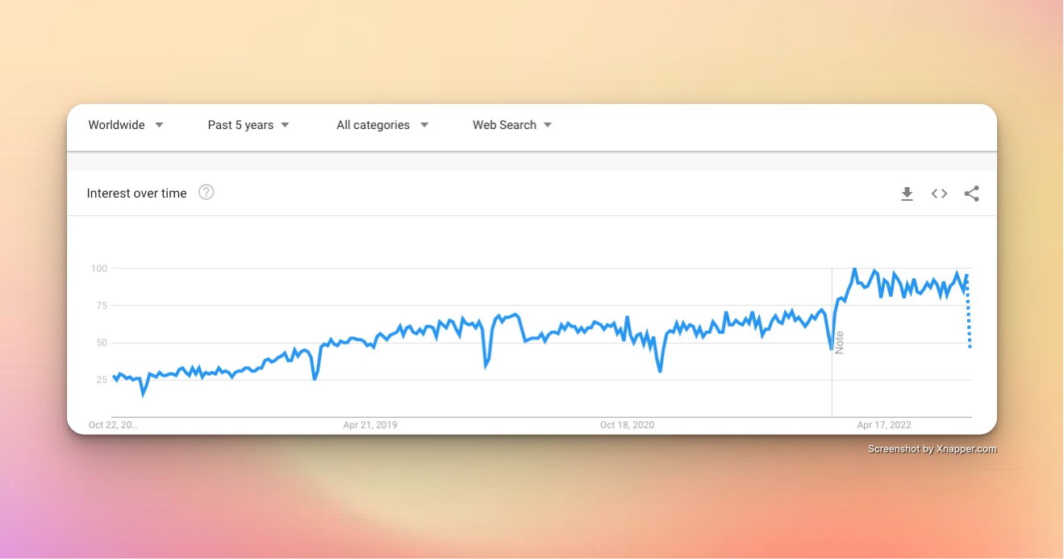Open the All categories dropdown
Viewport: 1064px width, 559px height.
(x=382, y=125)
